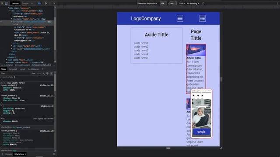The image size is (280, 157).
Task: Click the #fff color swatch
Action: 11,144
